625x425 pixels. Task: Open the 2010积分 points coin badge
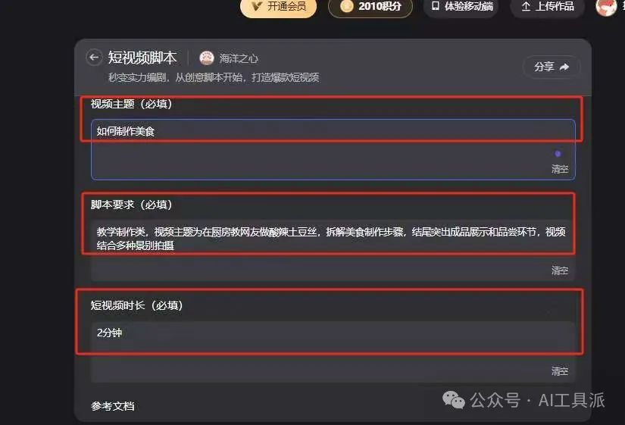point(346,6)
